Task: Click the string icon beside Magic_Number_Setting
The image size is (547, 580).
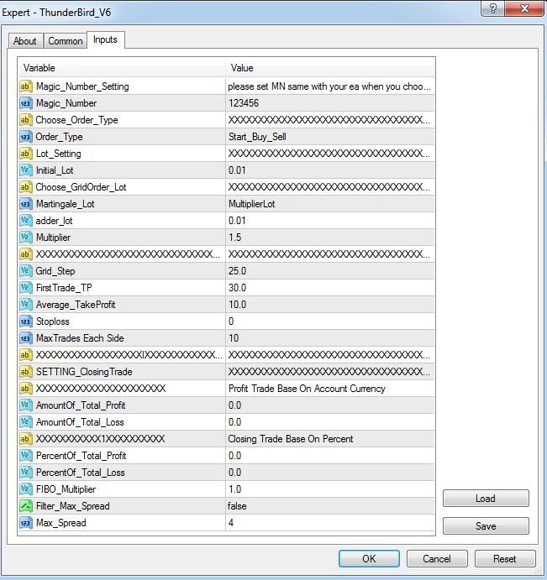Action: pos(25,86)
